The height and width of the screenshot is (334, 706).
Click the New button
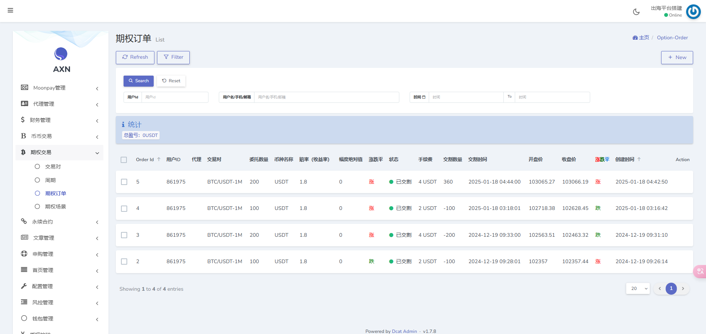pyautogui.click(x=677, y=58)
